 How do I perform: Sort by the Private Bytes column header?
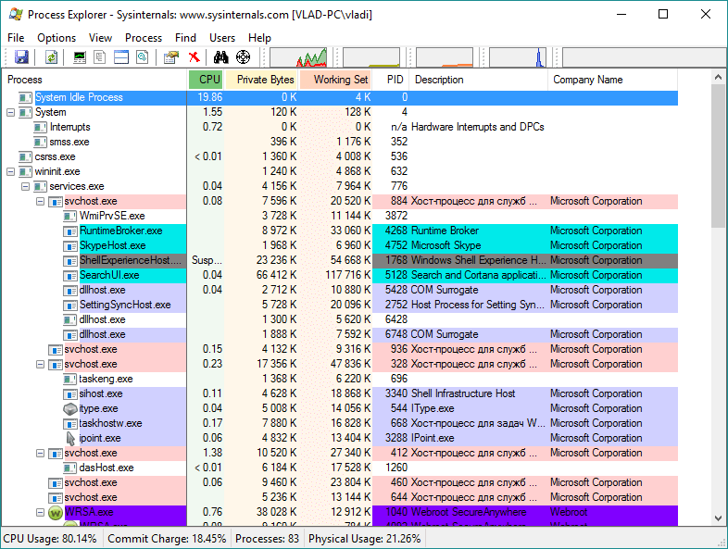click(265, 80)
